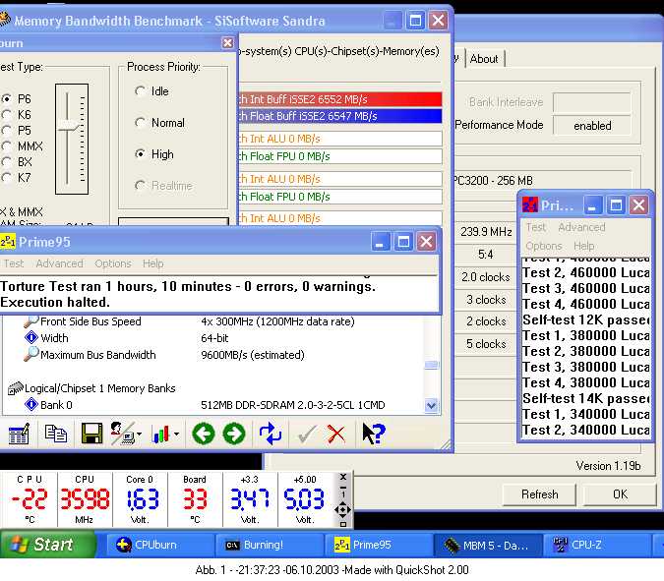Click the Sandra list scrollbar thumb
The image size is (664, 581).
point(431,365)
